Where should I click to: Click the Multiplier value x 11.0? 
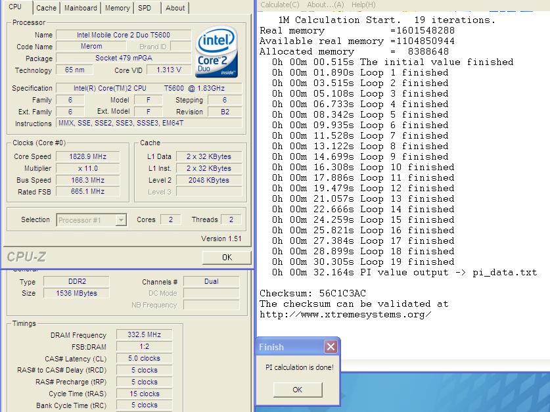87,168
